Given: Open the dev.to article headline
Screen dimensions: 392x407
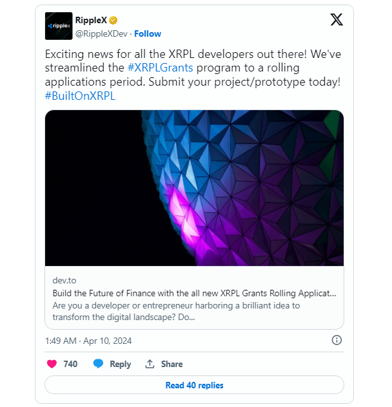Looking at the screenshot, I should pyautogui.click(x=194, y=293).
